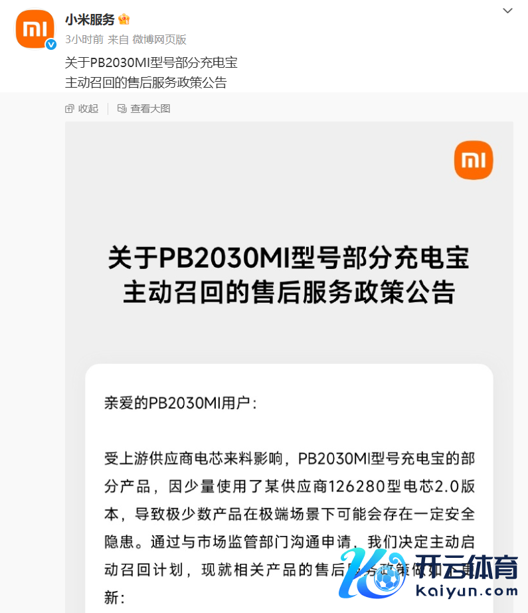This screenshot has height=613, width=528.
Task: Click the blue verified badge on avatar
Action: [50, 45]
